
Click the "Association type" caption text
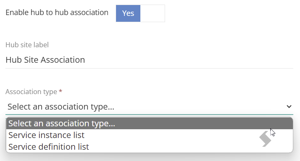pos(31,92)
